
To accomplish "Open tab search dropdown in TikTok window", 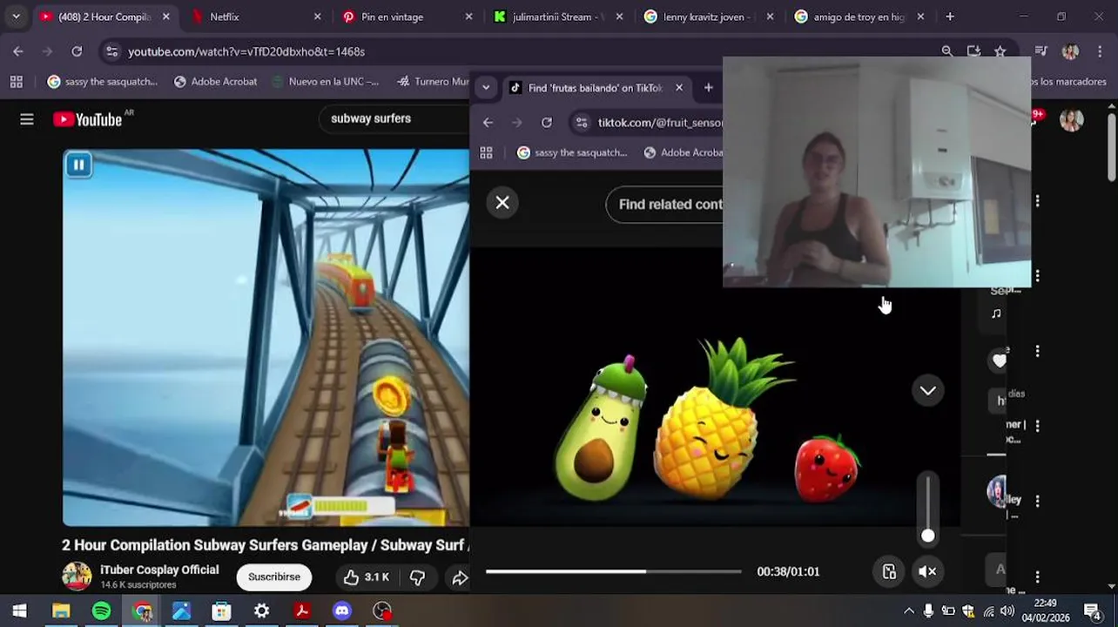I will pyautogui.click(x=486, y=88).
